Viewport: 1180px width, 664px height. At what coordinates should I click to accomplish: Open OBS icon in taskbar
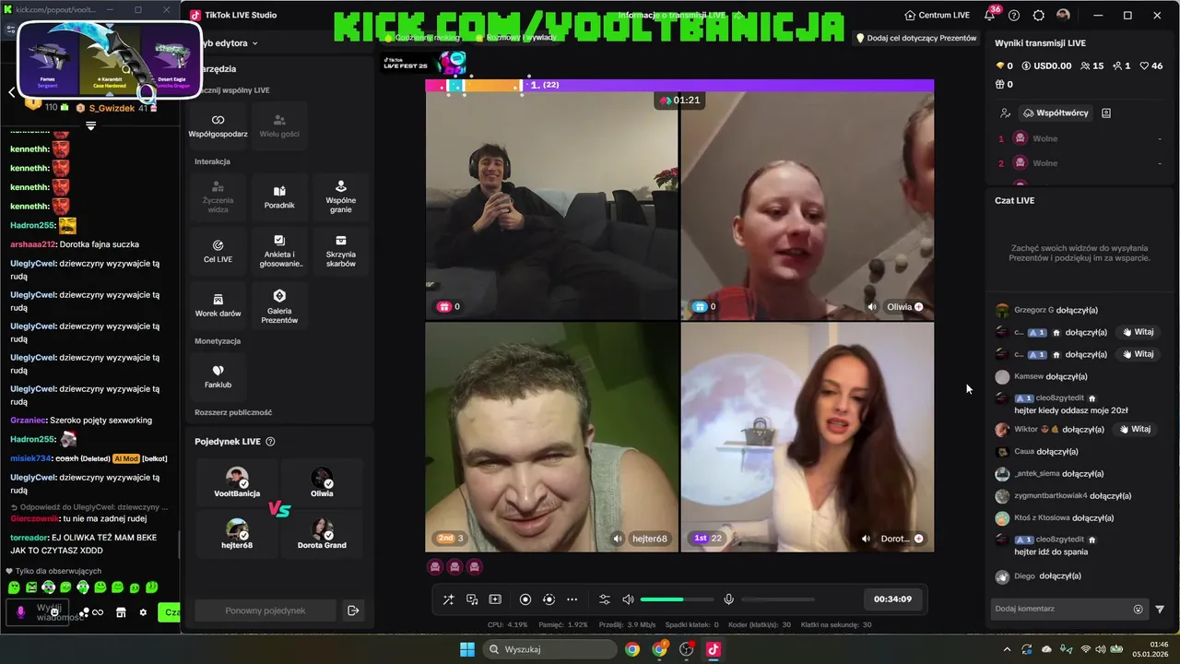click(x=687, y=649)
